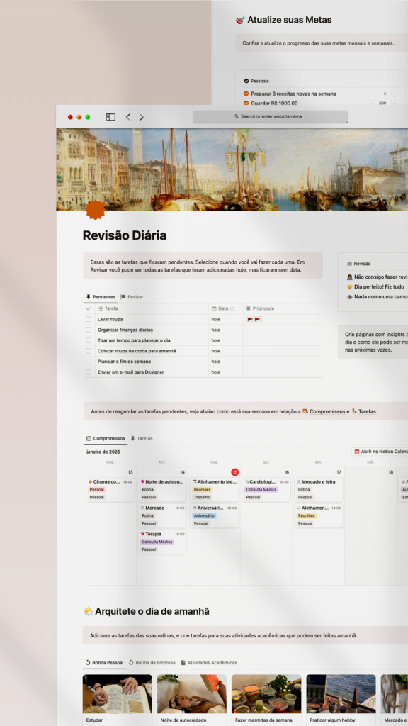408x726 pixels.
Task: Open the Noite de autocuidado event on day 14
Action: pos(162,489)
